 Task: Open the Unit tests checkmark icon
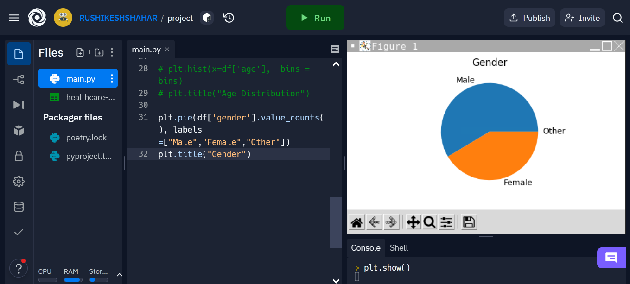pyautogui.click(x=19, y=232)
